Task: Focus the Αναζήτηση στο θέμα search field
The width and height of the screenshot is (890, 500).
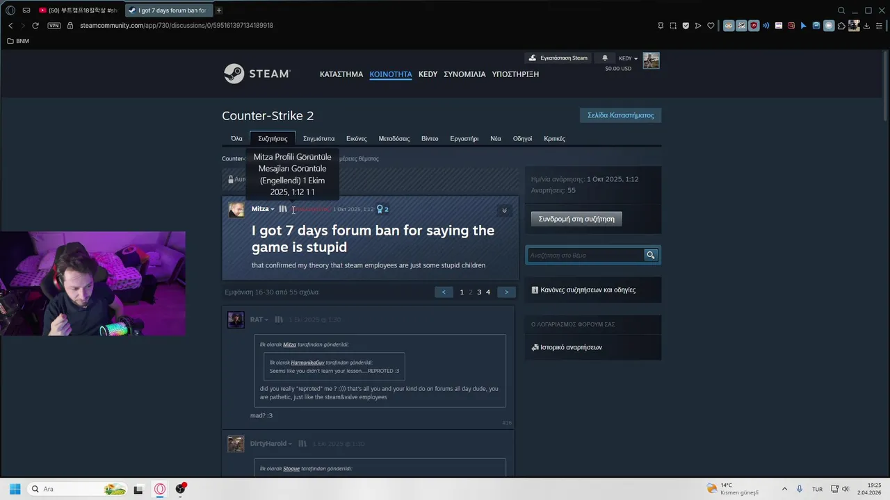Action: pyautogui.click(x=585, y=255)
